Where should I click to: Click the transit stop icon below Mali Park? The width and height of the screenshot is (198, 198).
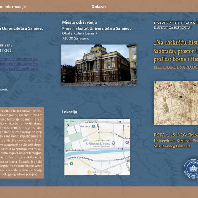[x=68, y=125]
